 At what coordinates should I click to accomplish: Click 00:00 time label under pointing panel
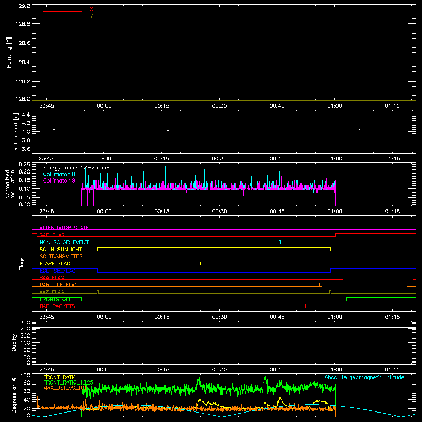tap(104, 106)
